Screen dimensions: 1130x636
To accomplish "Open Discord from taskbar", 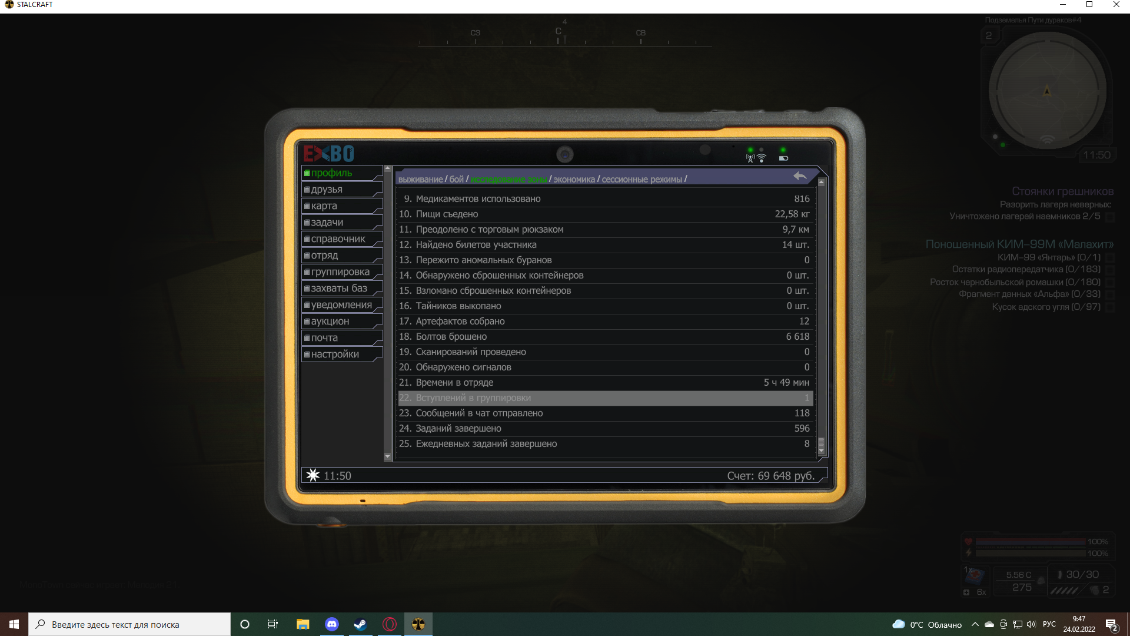I will click(332, 624).
